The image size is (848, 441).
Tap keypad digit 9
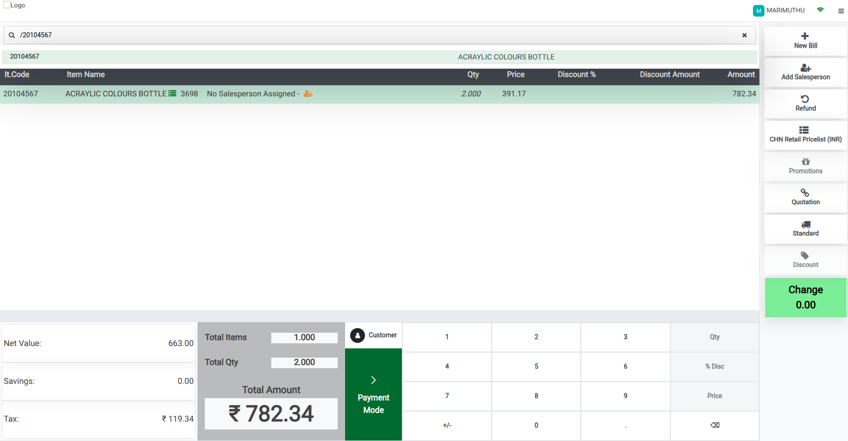pos(626,396)
